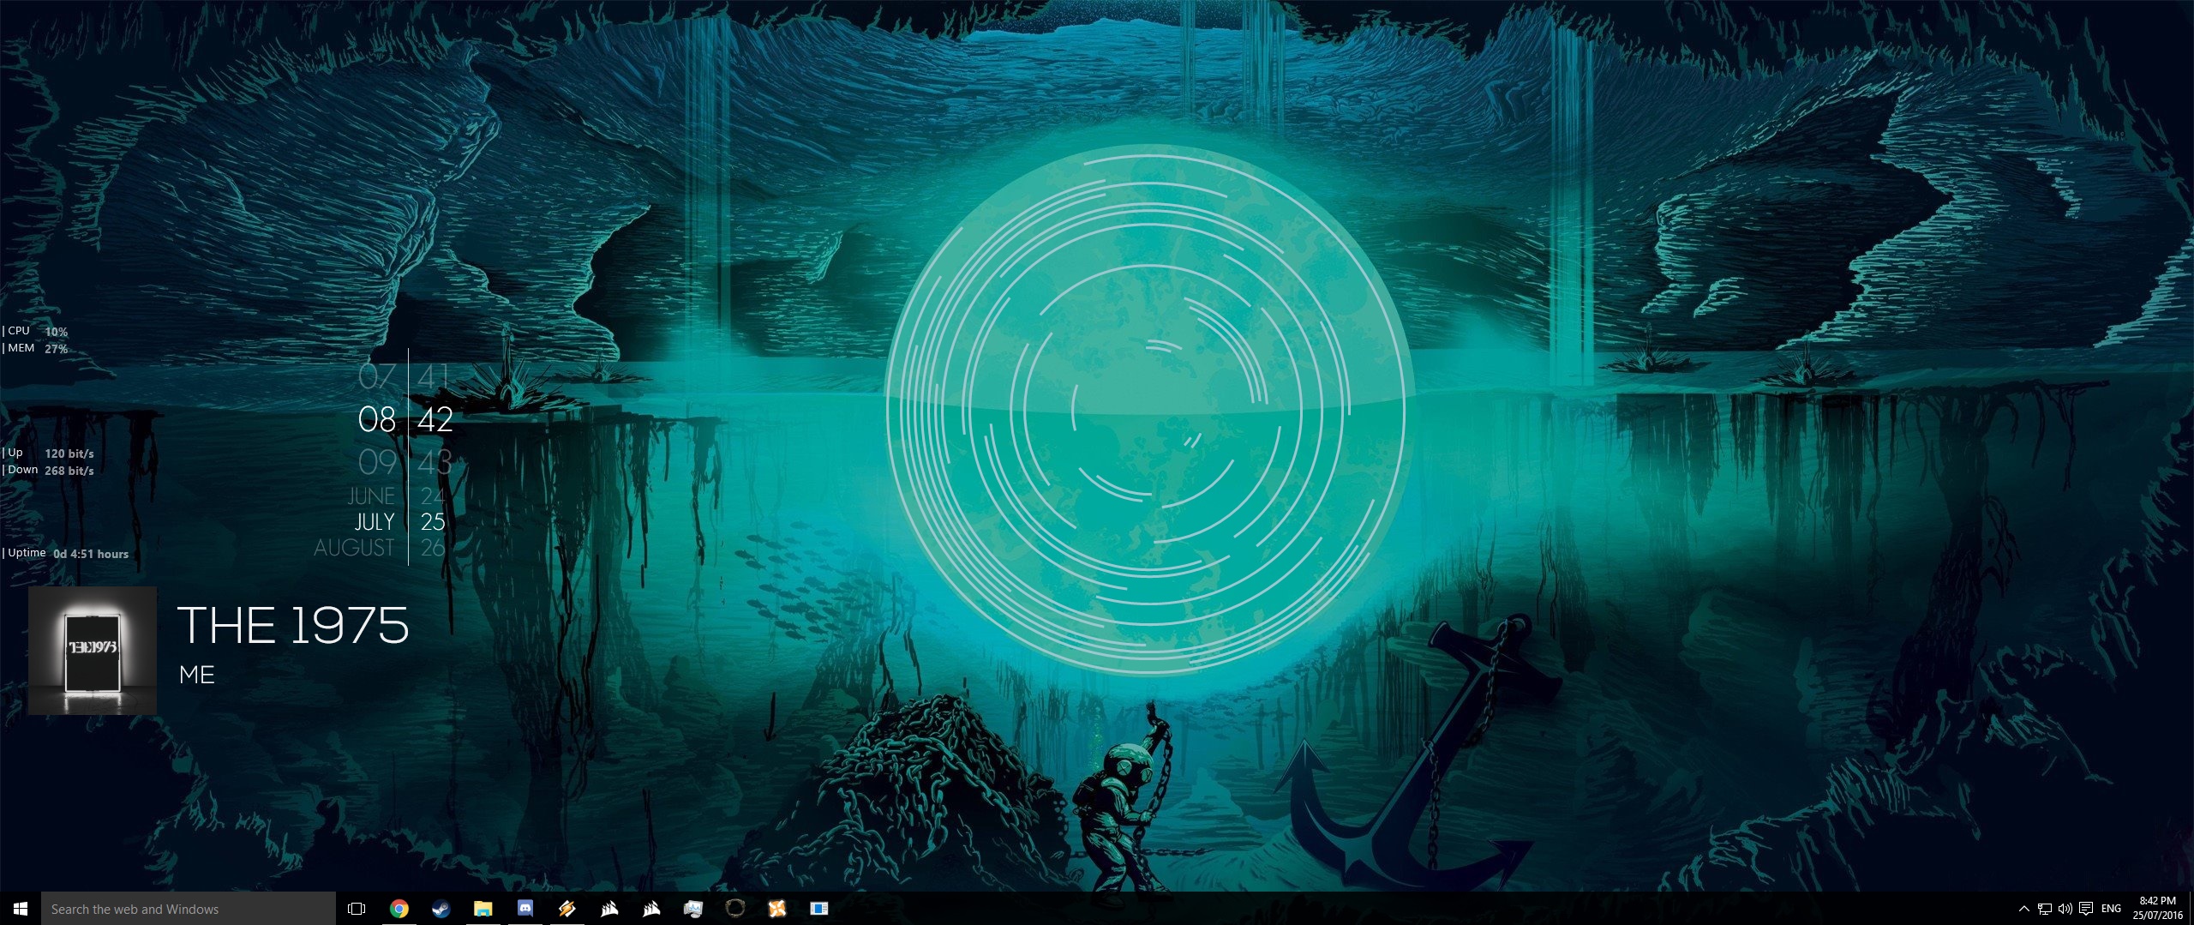The width and height of the screenshot is (2194, 925).
Task: Open Winamp lightning-bolt icon in taskbar
Action: click(567, 909)
